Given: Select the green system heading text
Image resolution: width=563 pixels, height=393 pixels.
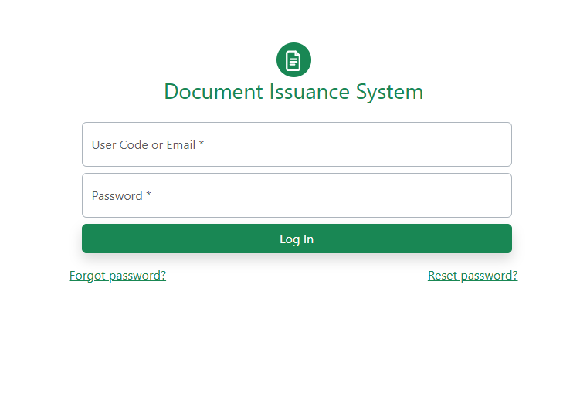Looking at the screenshot, I should pyautogui.click(x=293, y=92).
